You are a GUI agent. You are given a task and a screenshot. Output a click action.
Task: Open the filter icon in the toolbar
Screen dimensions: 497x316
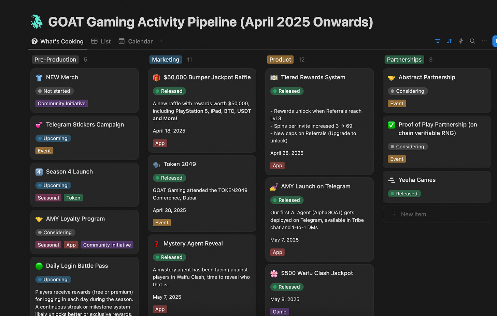tap(438, 41)
